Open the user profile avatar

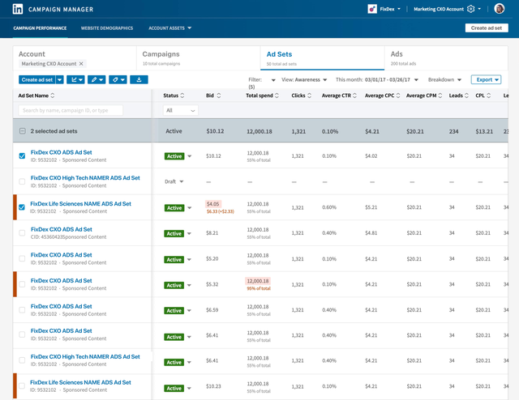coord(500,9)
